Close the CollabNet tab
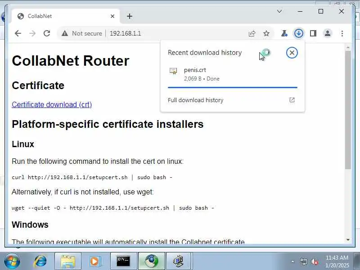The image size is (360, 270). pos(112,16)
